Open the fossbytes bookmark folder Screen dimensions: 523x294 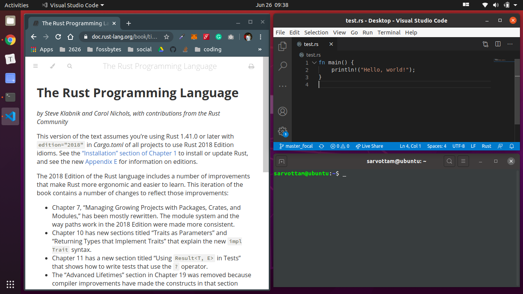104,49
